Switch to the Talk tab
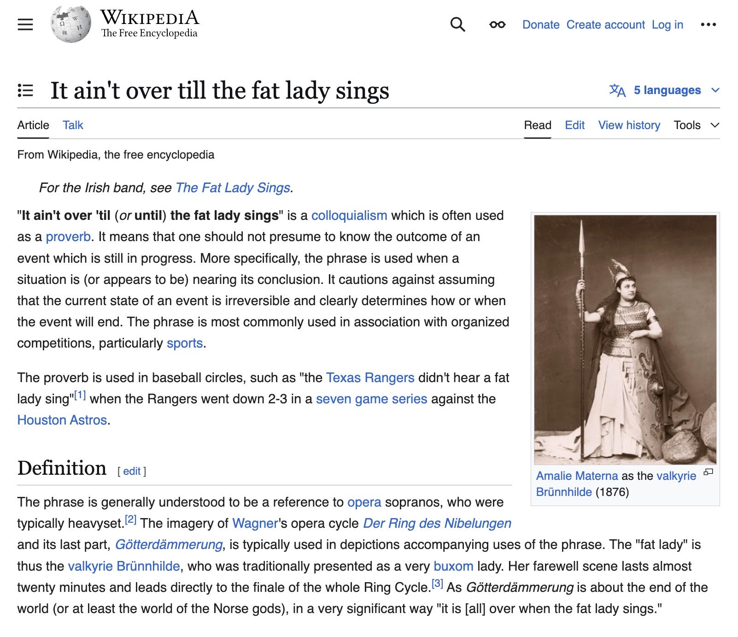Viewport: 738px width, 637px height. pyautogui.click(x=73, y=125)
